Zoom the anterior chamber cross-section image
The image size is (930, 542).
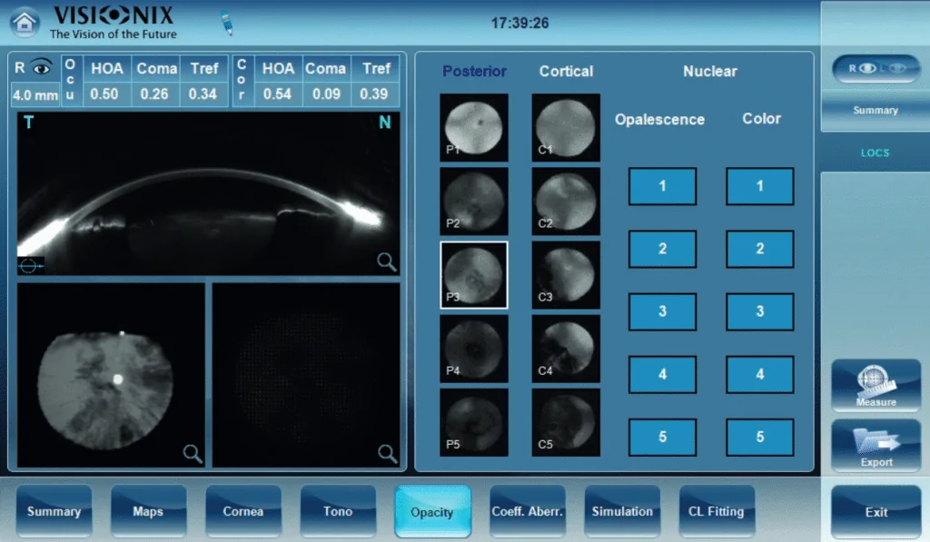(x=387, y=263)
